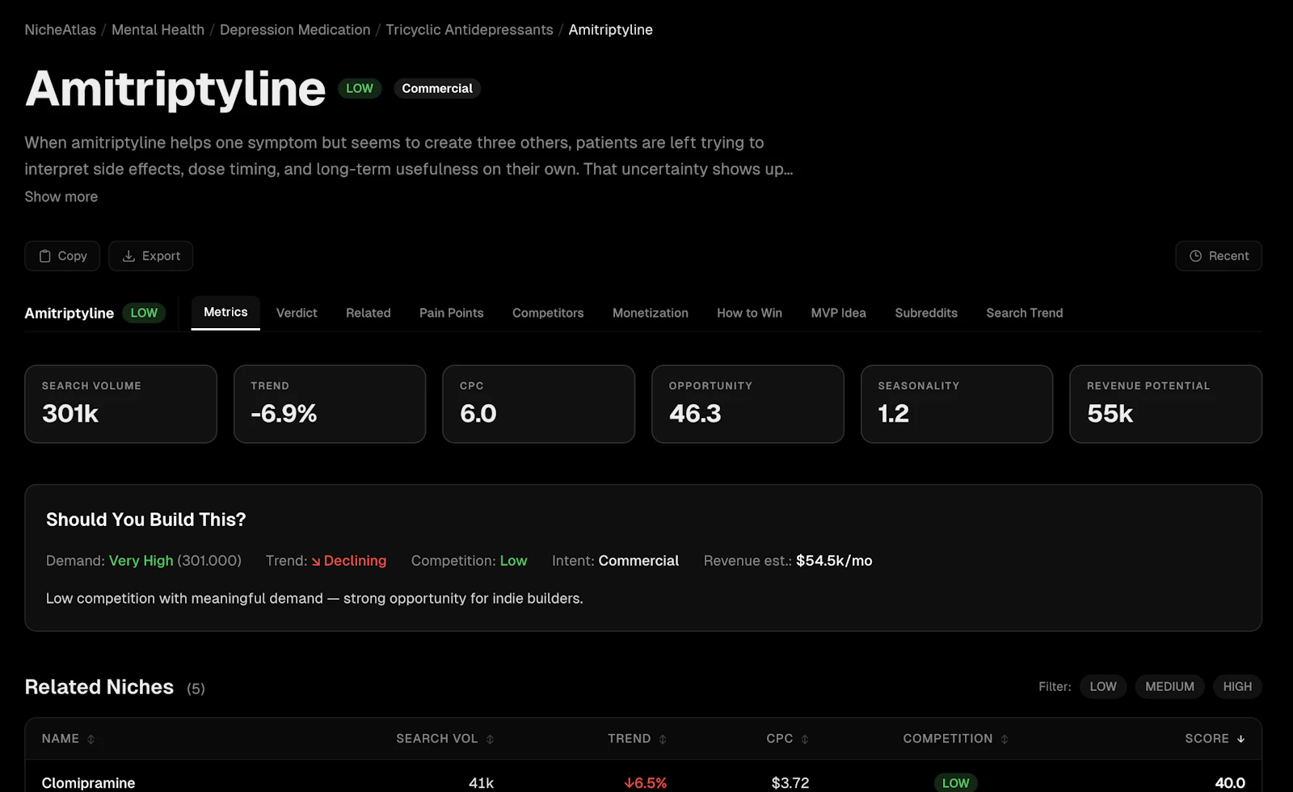Click the $54.5k/mo revenue estimate
The width and height of the screenshot is (1293, 792).
click(834, 561)
